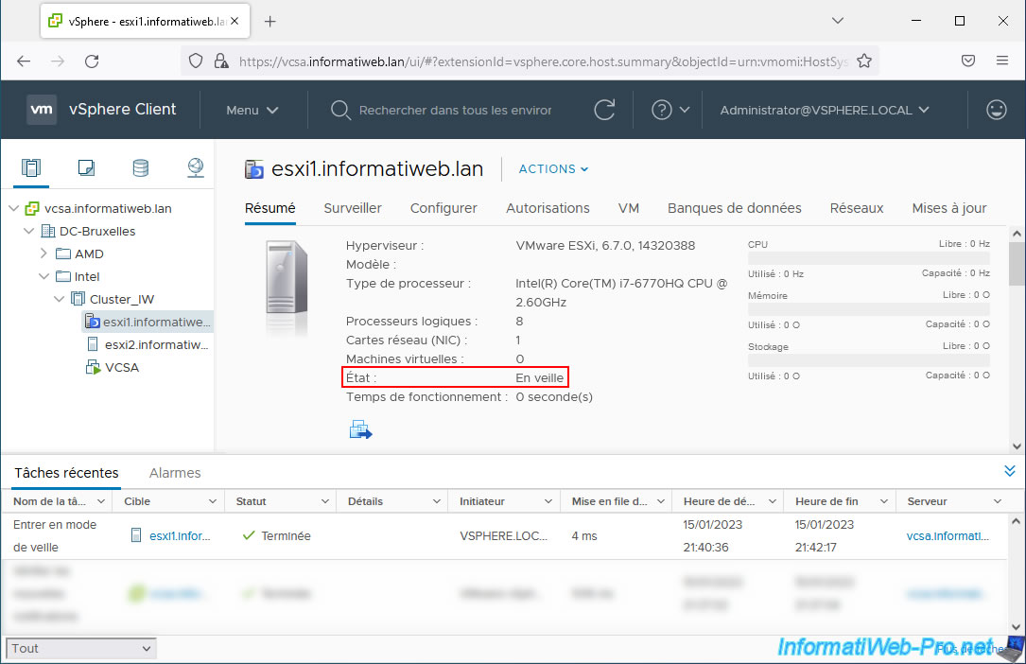Open the Firefox application menu

1001,61
